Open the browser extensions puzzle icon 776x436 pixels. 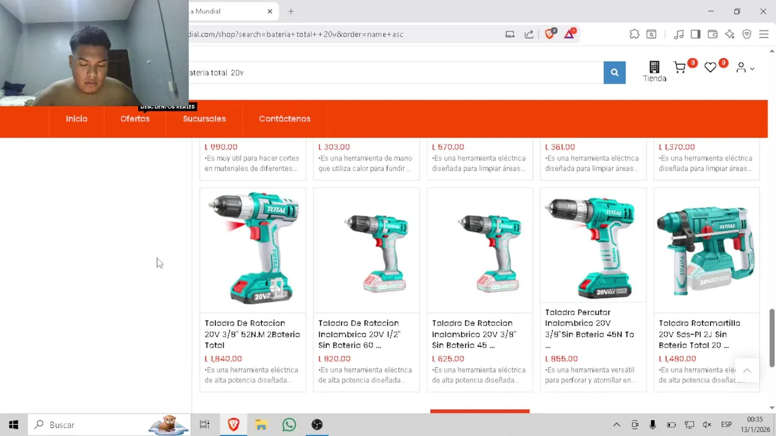click(x=634, y=35)
